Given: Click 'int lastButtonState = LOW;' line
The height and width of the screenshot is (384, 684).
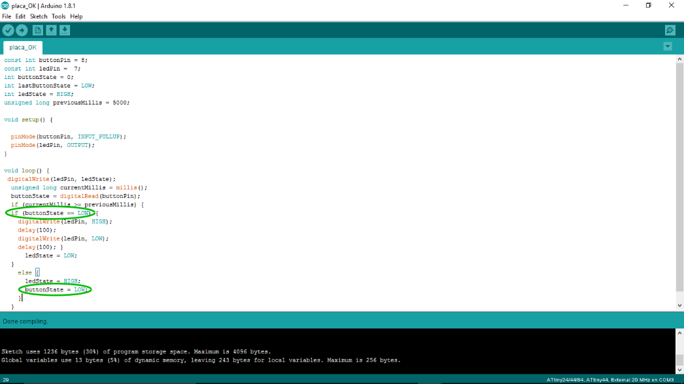Looking at the screenshot, I should (49, 86).
